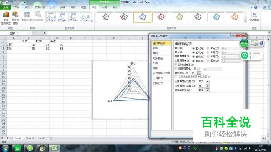Click Save As Template ribbon icon

click(15, 18)
